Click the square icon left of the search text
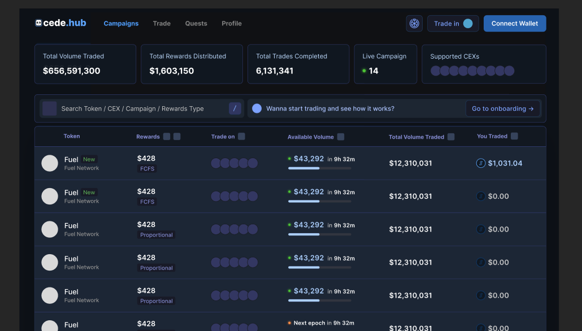Image resolution: width=582 pixels, height=331 pixels. (x=50, y=108)
